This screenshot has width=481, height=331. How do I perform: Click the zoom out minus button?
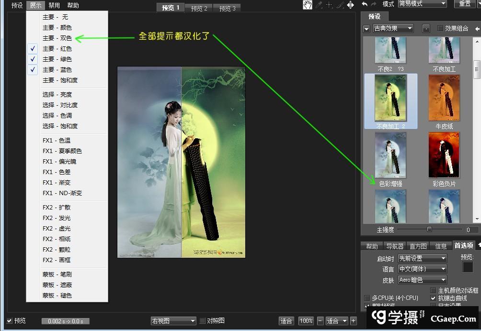[x=320, y=321]
